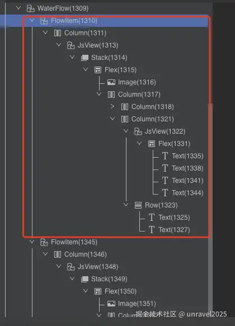Viewport: 235px width, 326px height.
Task: Select the Flex(1331) label
Action: (x=174, y=144)
